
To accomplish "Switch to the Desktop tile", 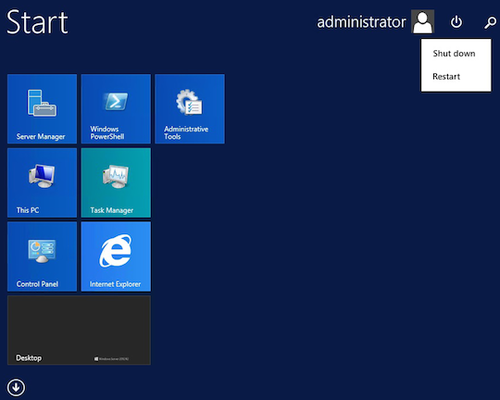I will tap(79, 331).
